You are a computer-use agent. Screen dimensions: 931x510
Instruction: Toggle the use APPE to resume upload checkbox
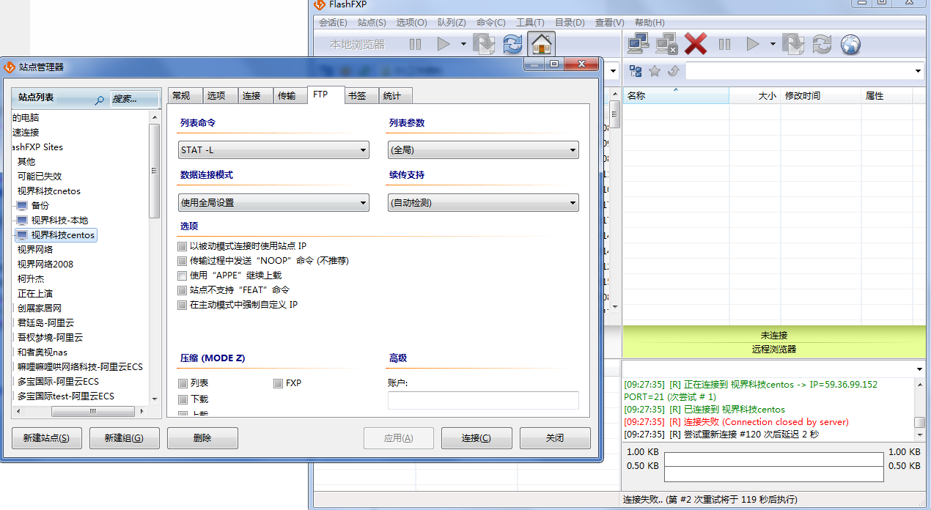coord(183,276)
